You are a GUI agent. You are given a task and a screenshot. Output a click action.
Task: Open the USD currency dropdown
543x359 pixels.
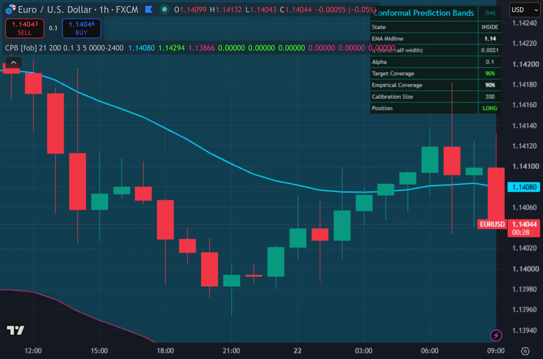point(525,10)
